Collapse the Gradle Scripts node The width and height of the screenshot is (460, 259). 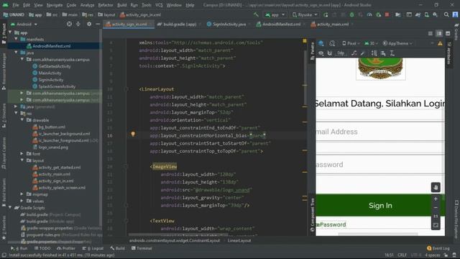pyautogui.click(x=10, y=208)
